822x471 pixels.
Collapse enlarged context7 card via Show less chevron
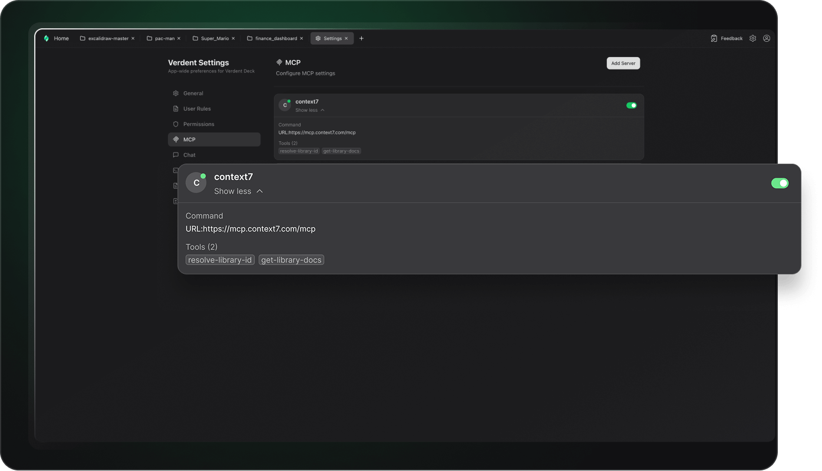(260, 191)
